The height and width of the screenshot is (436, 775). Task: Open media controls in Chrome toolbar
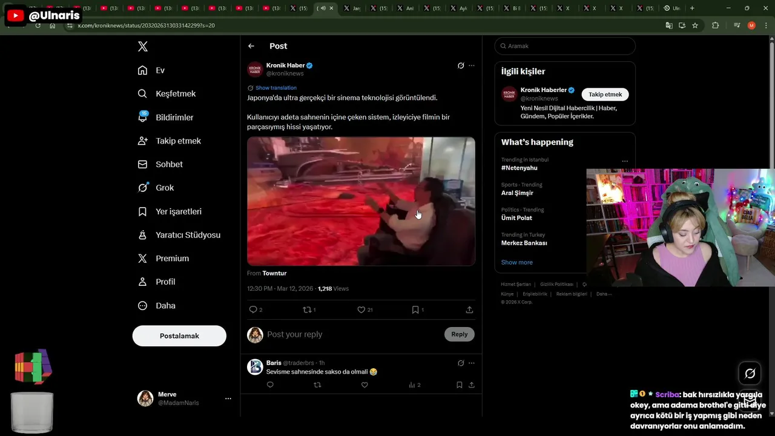(x=737, y=25)
